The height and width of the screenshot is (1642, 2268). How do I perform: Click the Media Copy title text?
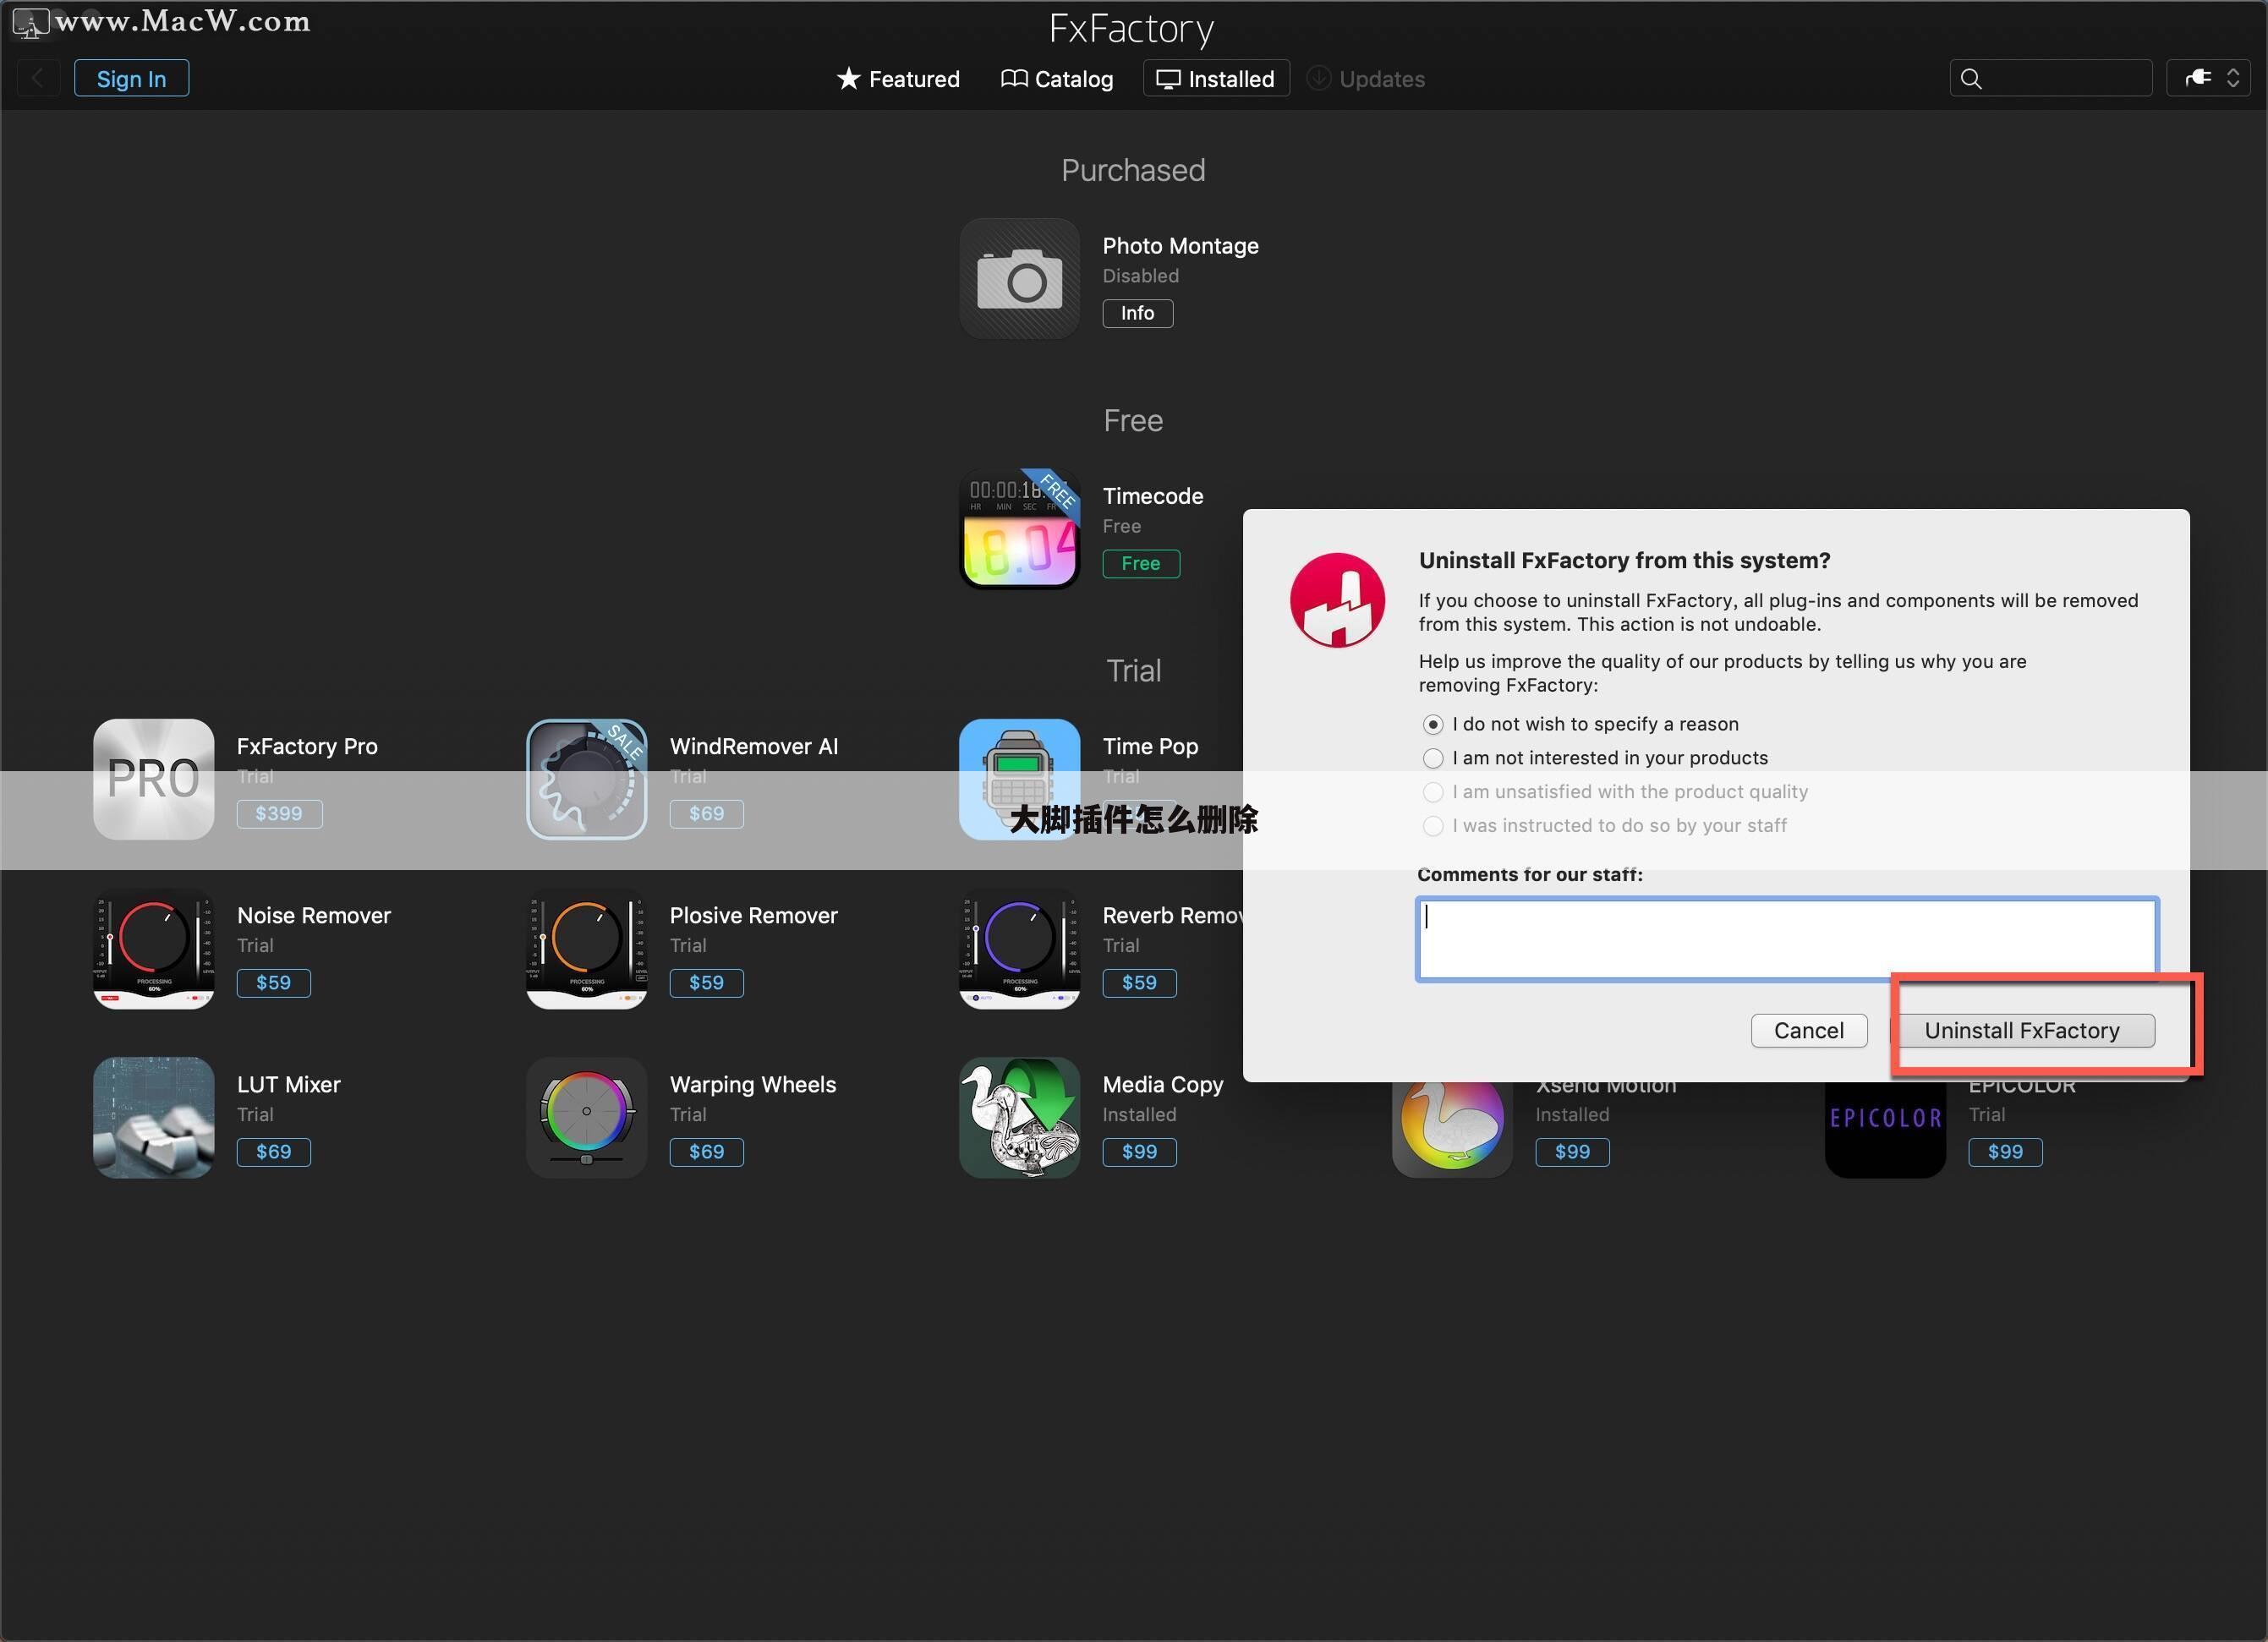coord(1163,1085)
